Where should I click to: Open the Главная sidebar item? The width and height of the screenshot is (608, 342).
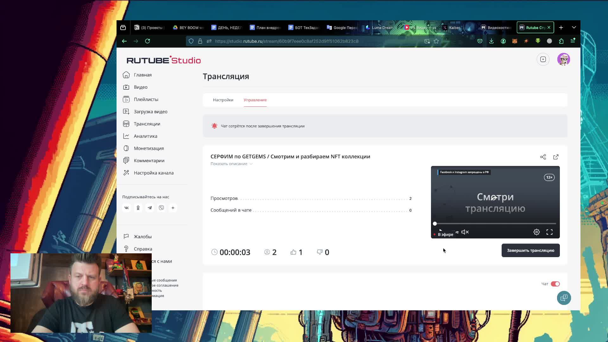pos(137,75)
